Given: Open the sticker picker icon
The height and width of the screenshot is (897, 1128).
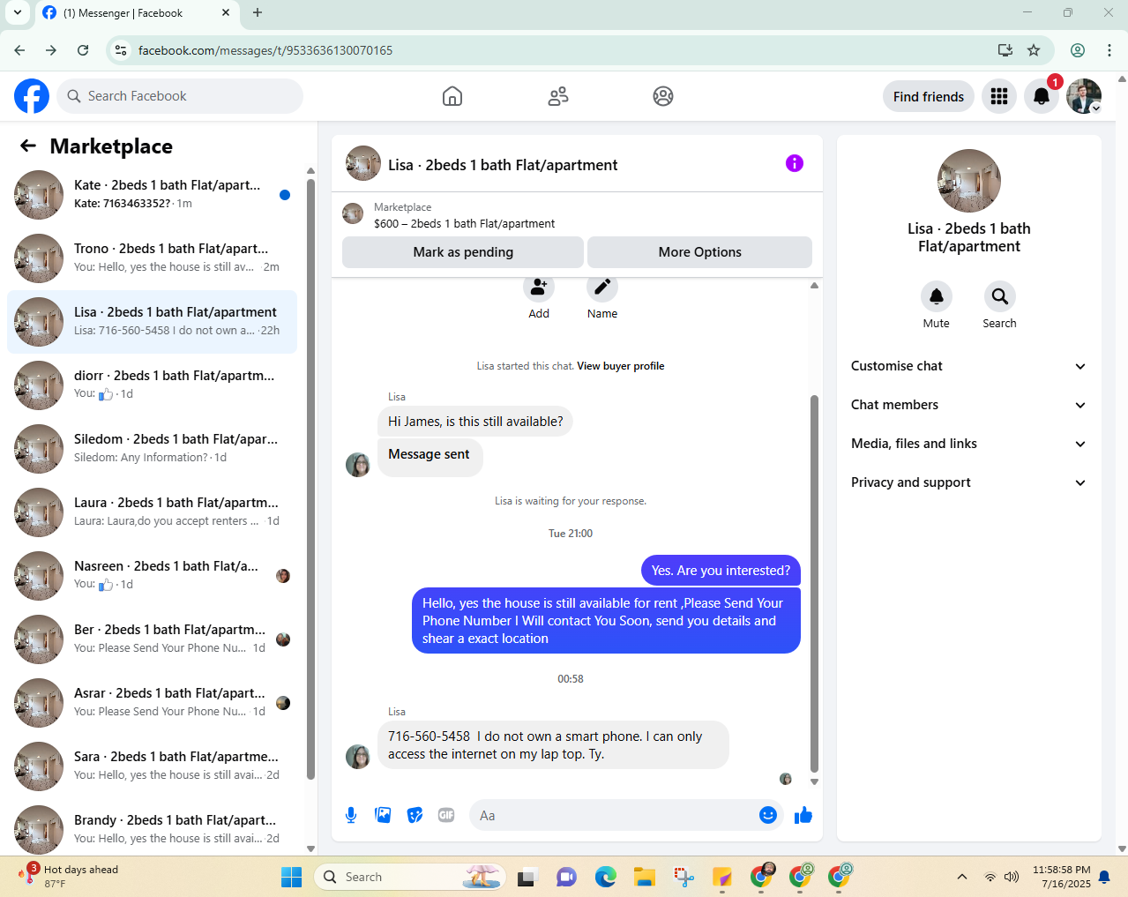Looking at the screenshot, I should pyautogui.click(x=415, y=815).
